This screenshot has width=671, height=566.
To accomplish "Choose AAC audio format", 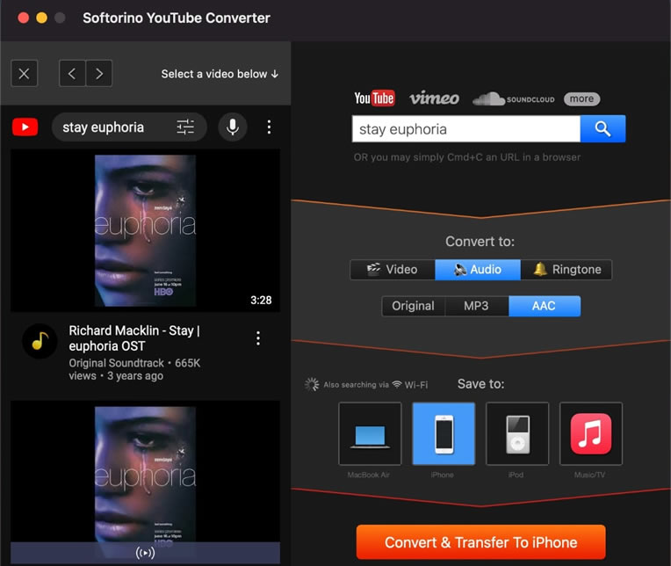I will click(x=545, y=306).
